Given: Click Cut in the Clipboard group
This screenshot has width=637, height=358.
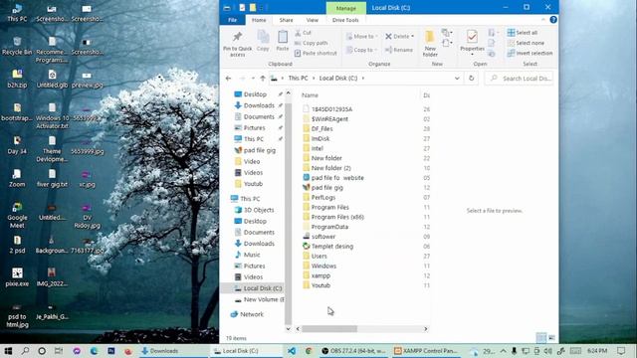Looking at the screenshot, I should [x=303, y=33].
